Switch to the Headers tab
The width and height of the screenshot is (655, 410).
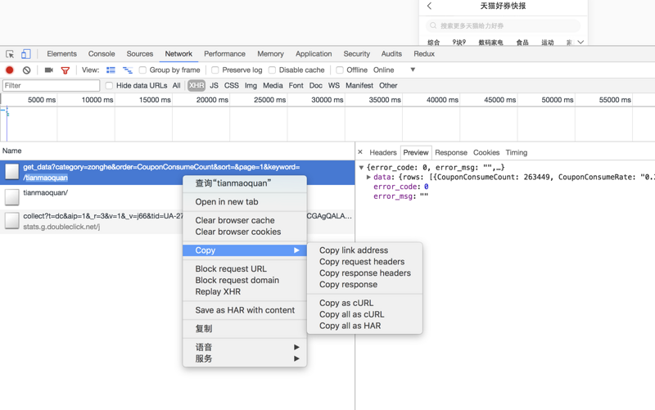coord(382,152)
